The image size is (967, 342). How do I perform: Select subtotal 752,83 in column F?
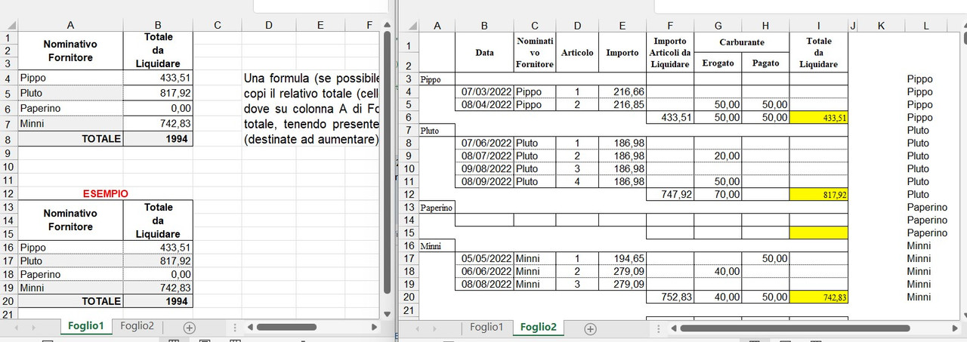pyautogui.click(x=670, y=297)
